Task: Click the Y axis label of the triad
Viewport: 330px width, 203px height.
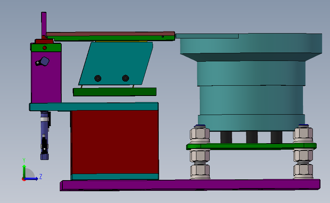Action: [24, 160]
